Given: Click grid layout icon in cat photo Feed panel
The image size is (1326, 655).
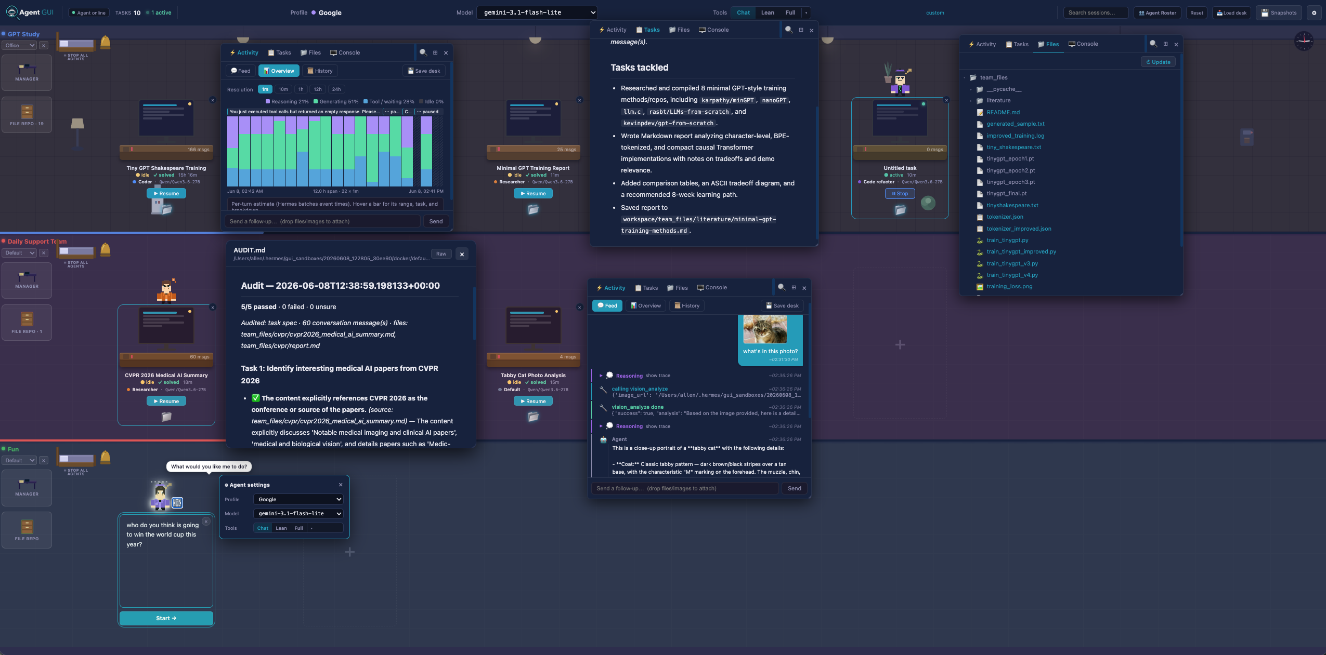Looking at the screenshot, I should [794, 288].
